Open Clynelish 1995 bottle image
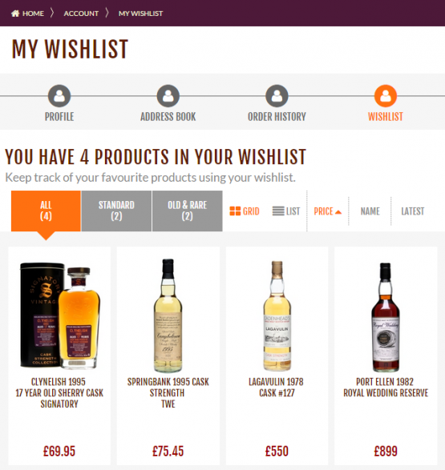 59,315
